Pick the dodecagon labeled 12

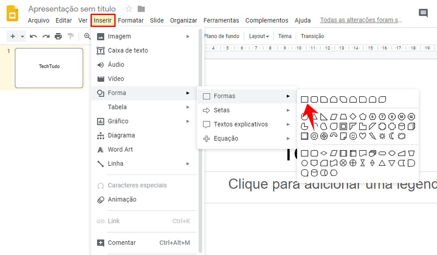pyautogui.click(x=411, y=116)
